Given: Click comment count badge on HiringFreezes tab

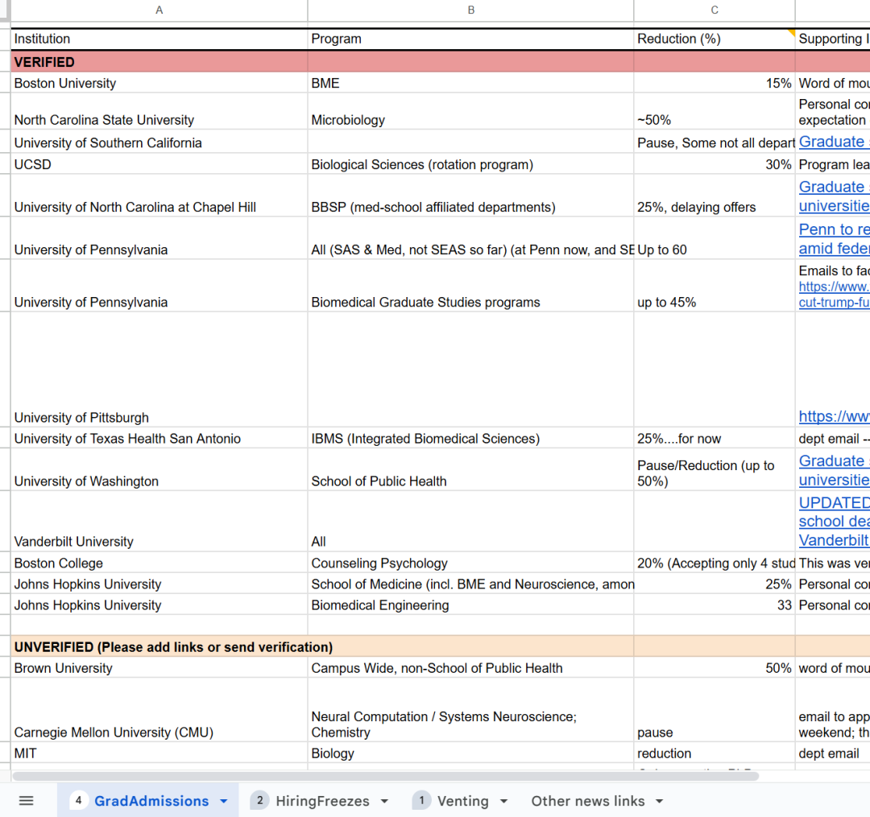Looking at the screenshot, I should pos(259,800).
